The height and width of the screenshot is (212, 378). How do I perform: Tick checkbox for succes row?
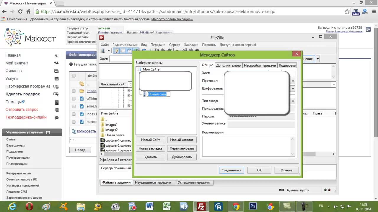click(74, 122)
